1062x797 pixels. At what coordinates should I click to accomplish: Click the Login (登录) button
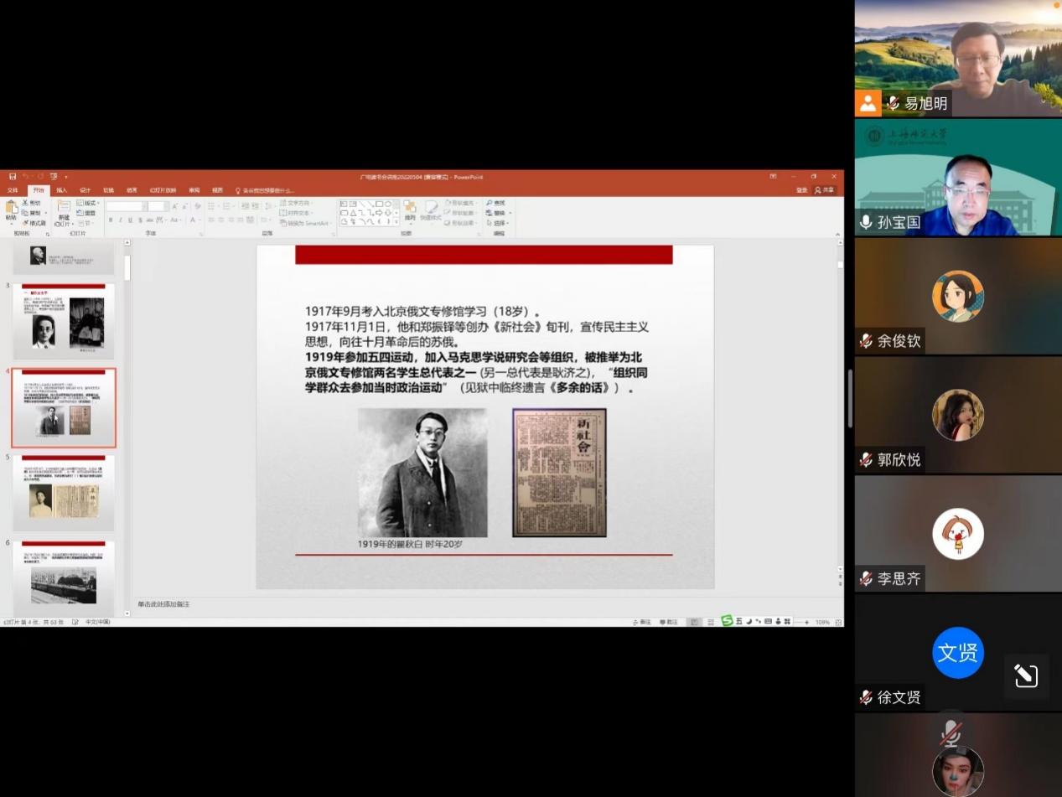pos(802,190)
